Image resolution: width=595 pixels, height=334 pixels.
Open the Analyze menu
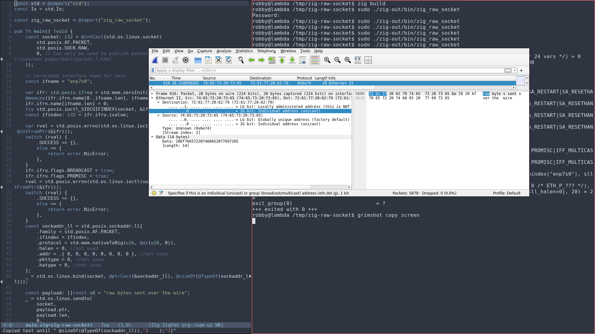[224, 51]
